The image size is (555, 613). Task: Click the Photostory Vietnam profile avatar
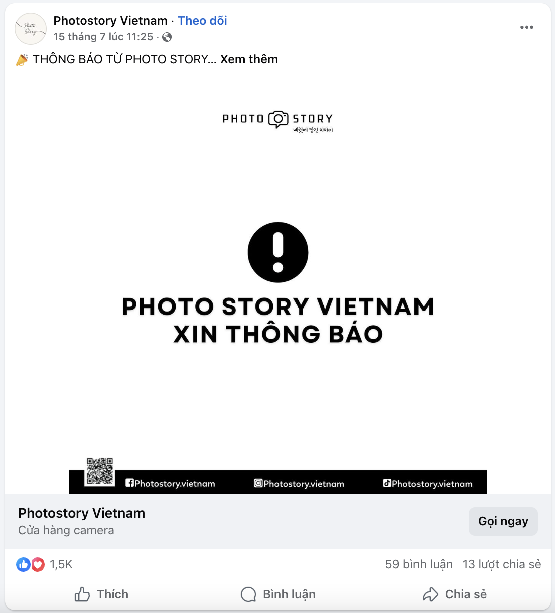(x=31, y=29)
